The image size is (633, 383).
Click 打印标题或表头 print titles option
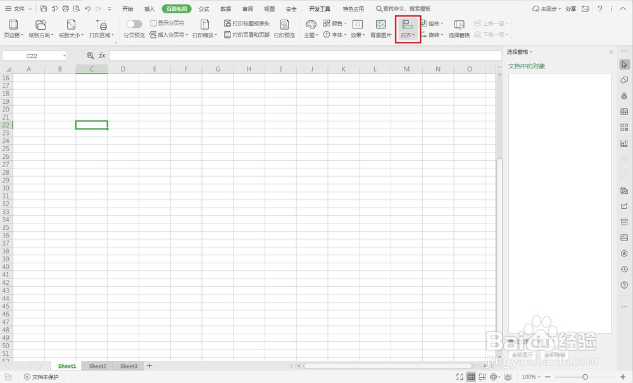pos(247,23)
